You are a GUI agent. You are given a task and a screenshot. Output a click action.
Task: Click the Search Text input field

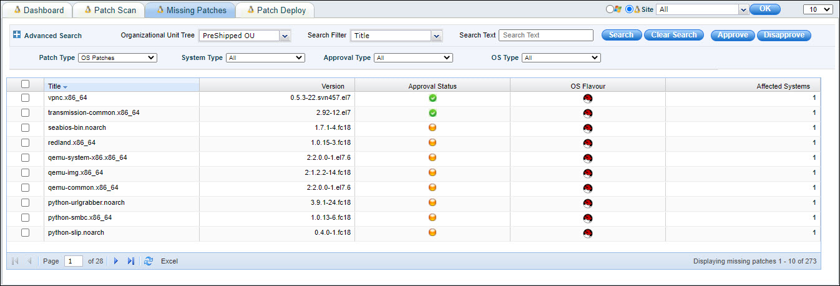tap(546, 35)
